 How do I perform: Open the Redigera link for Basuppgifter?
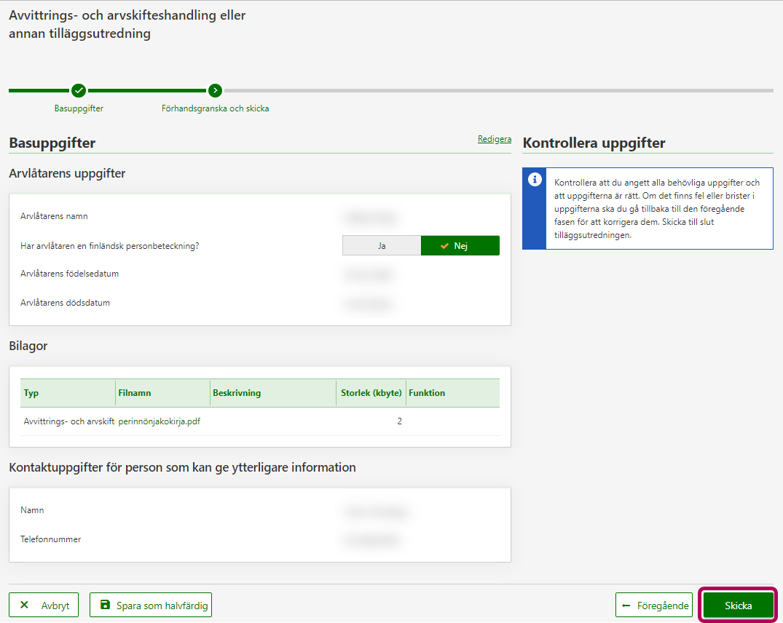tap(494, 139)
